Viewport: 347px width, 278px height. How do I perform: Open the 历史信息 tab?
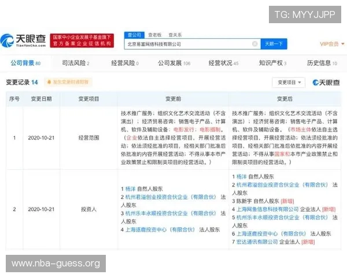pos(322,63)
